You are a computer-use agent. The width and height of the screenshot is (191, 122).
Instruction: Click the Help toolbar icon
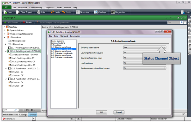coord(182,12)
